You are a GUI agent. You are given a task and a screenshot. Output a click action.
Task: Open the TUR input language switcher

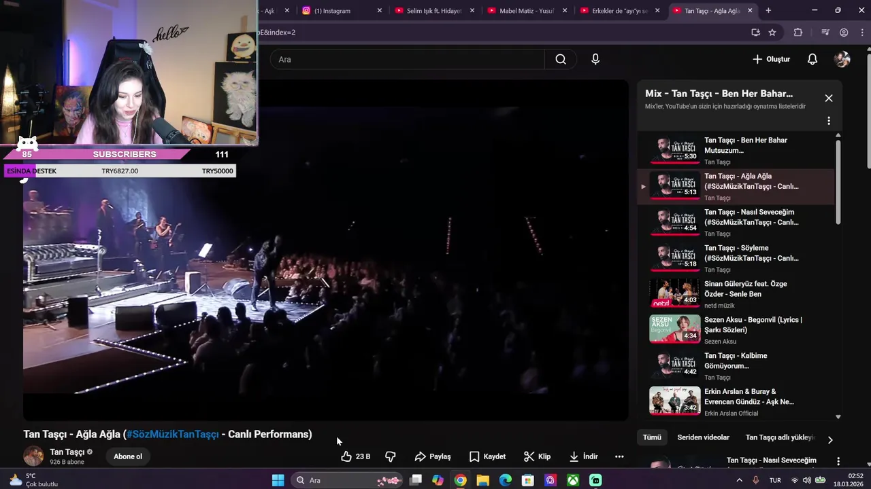[775, 480]
